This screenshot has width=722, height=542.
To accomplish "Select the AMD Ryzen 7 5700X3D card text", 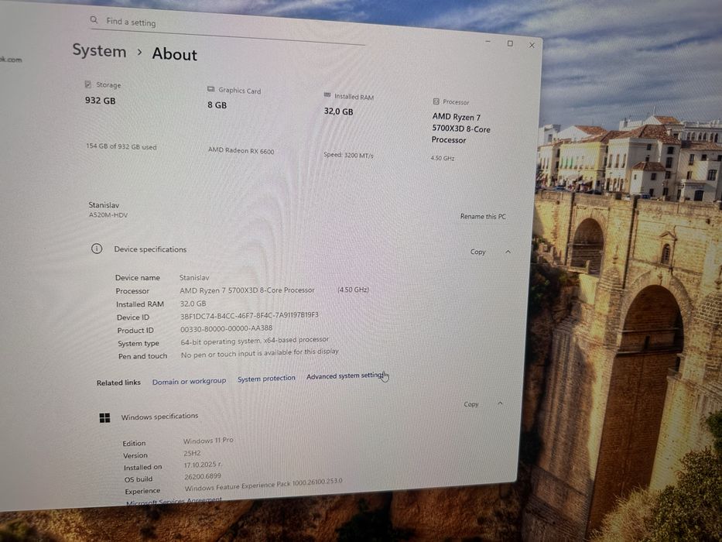I will (460, 129).
